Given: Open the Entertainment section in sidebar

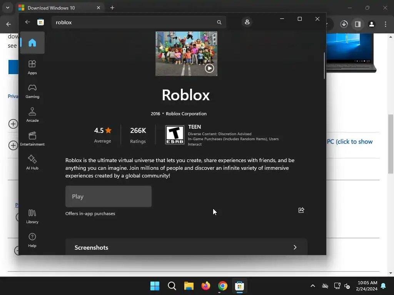Looking at the screenshot, I should pyautogui.click(x=32, y=139).
